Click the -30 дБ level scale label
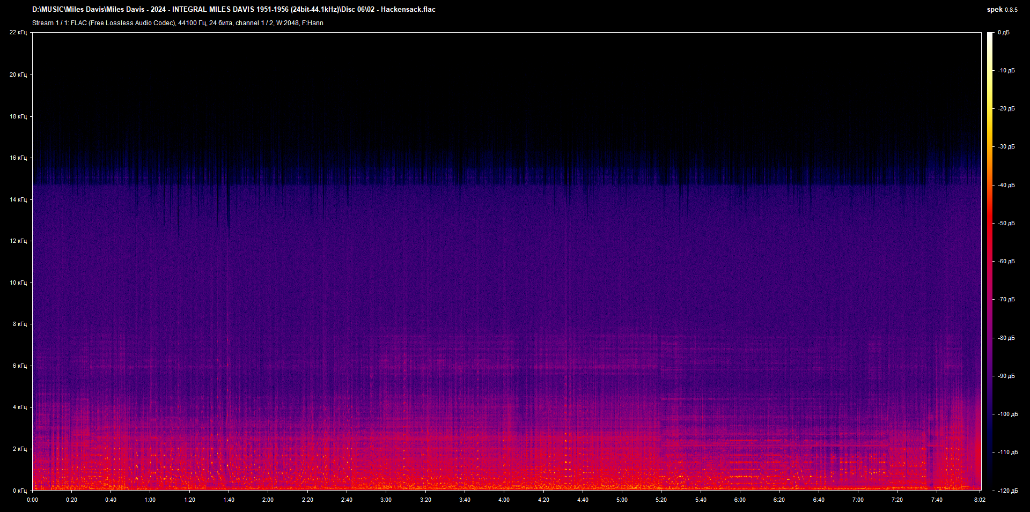The height and width of the screenshot is (512, 1030). point(1006,147)
